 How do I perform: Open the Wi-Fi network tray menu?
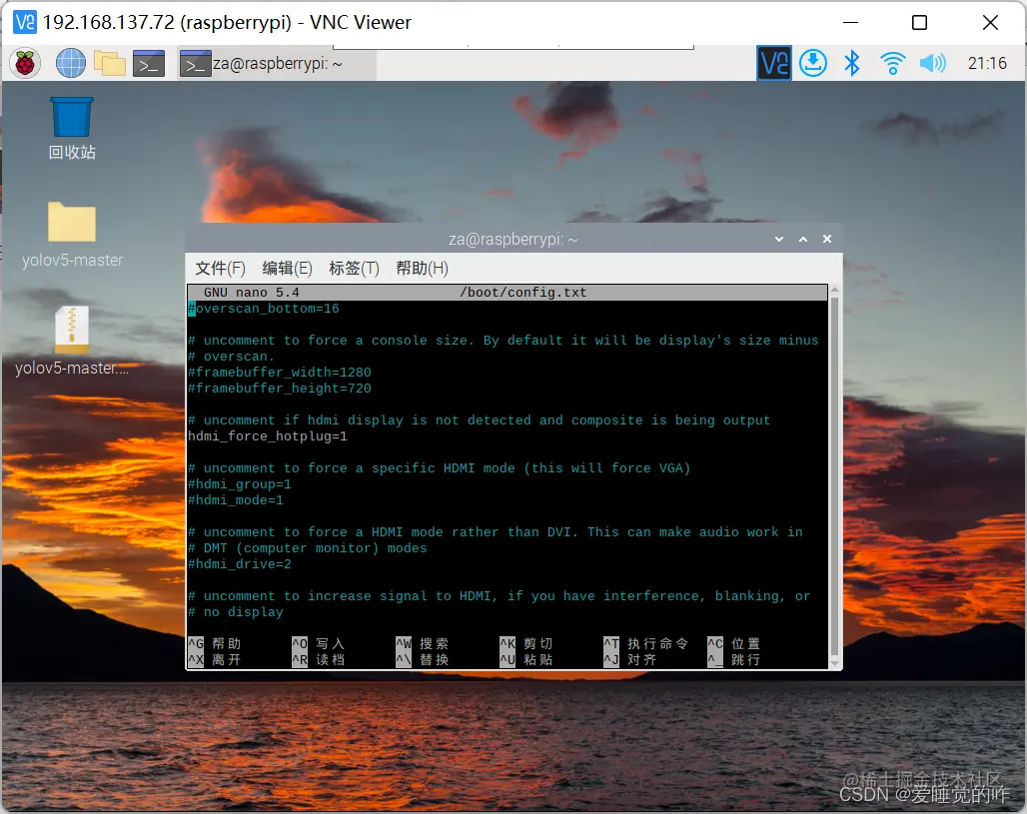coord(892,64)
